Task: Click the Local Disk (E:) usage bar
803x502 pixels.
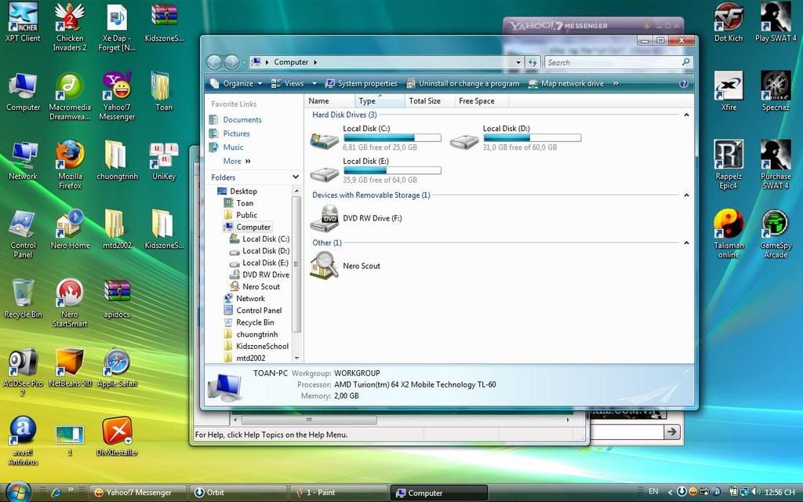Action: click(x=392, y=170)
